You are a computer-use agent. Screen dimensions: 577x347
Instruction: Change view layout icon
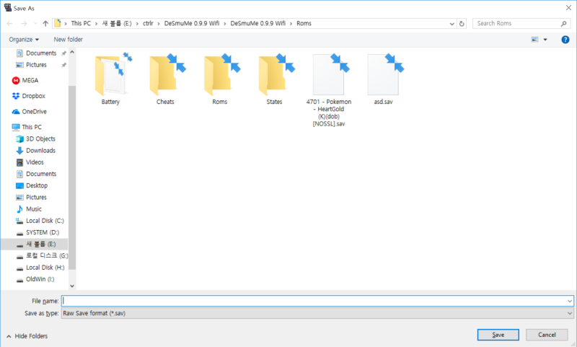534,40
